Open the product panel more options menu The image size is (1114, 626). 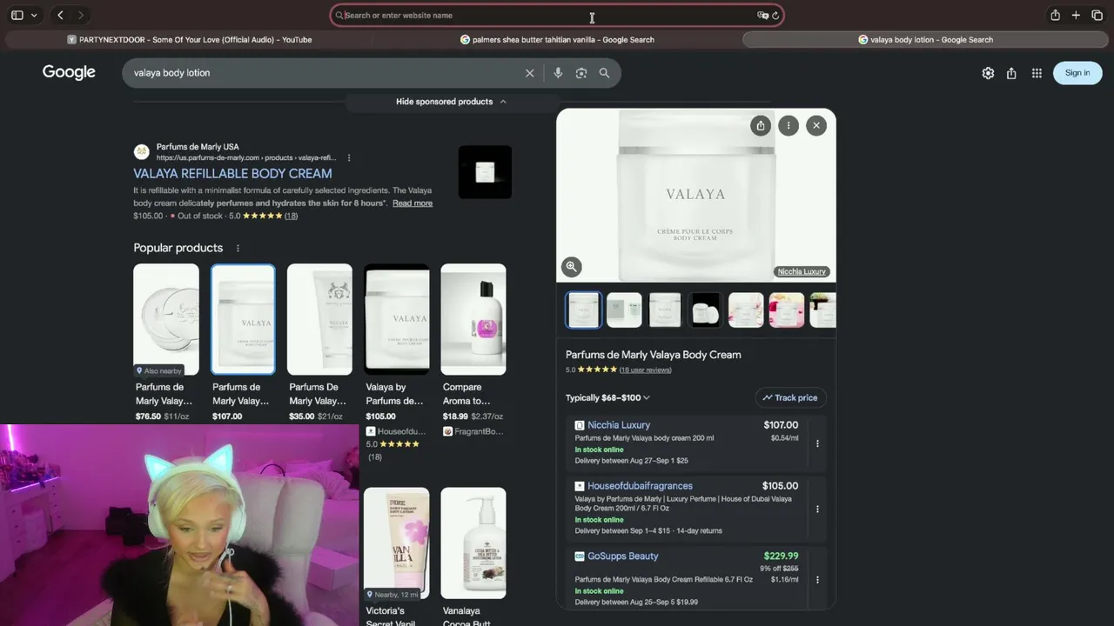[789, 125]
